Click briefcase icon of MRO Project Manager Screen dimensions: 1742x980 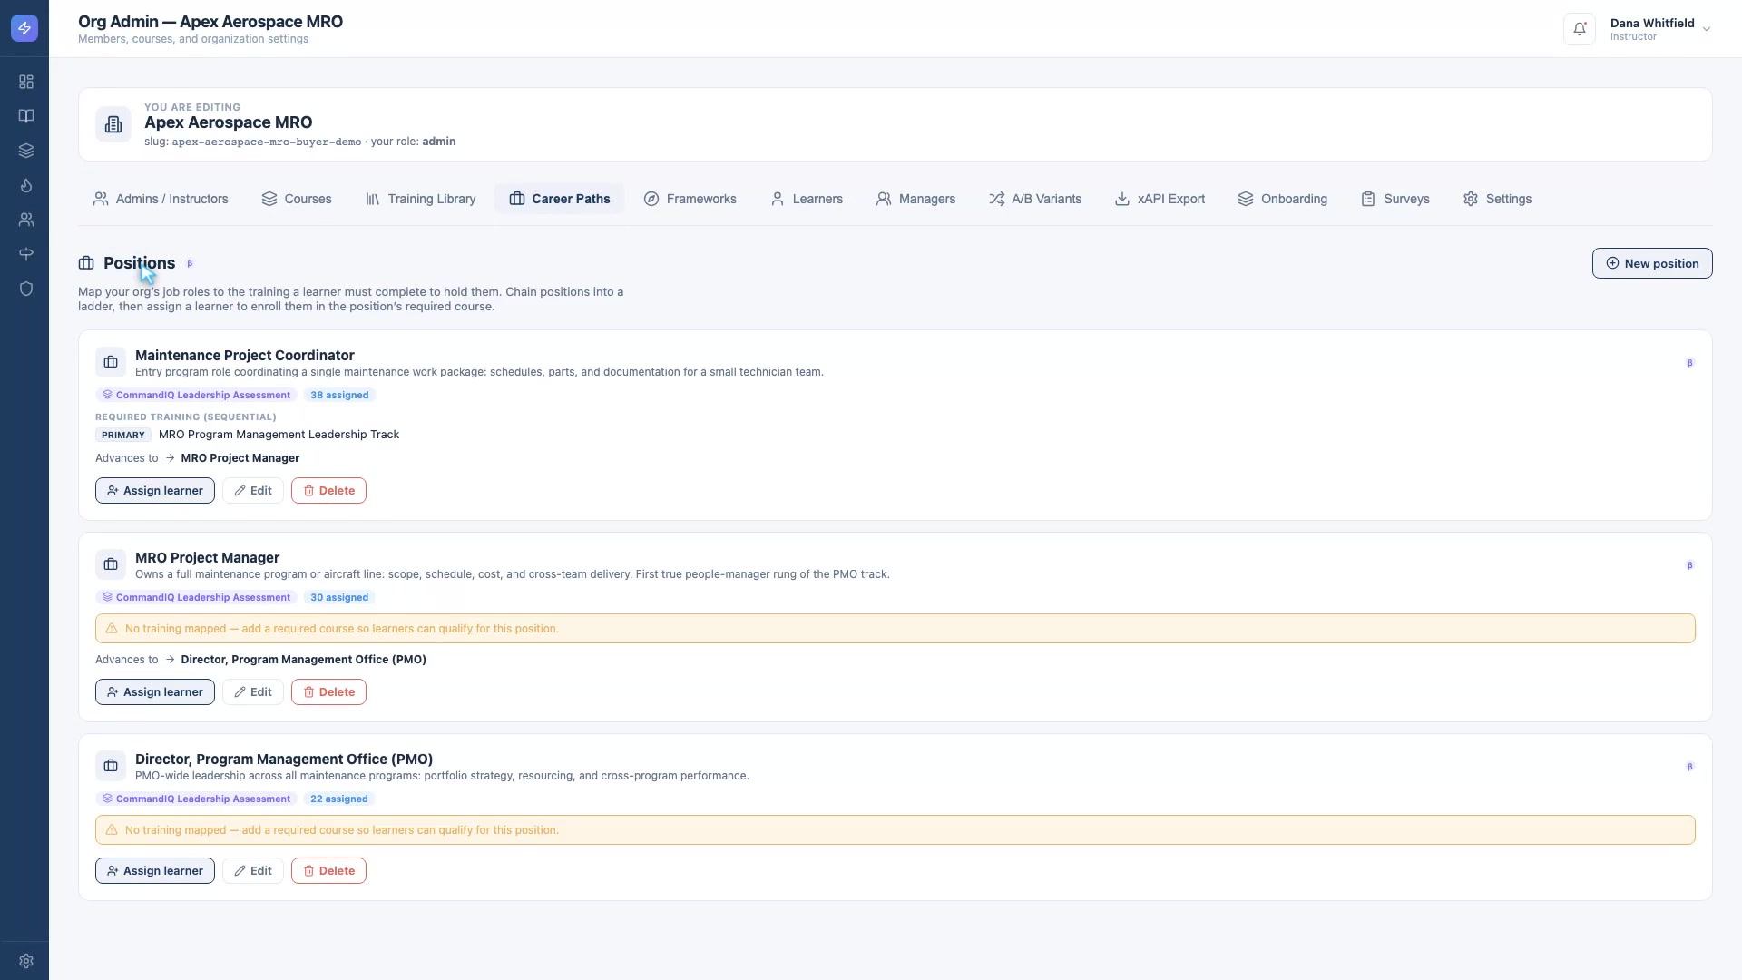click(111, 564)
